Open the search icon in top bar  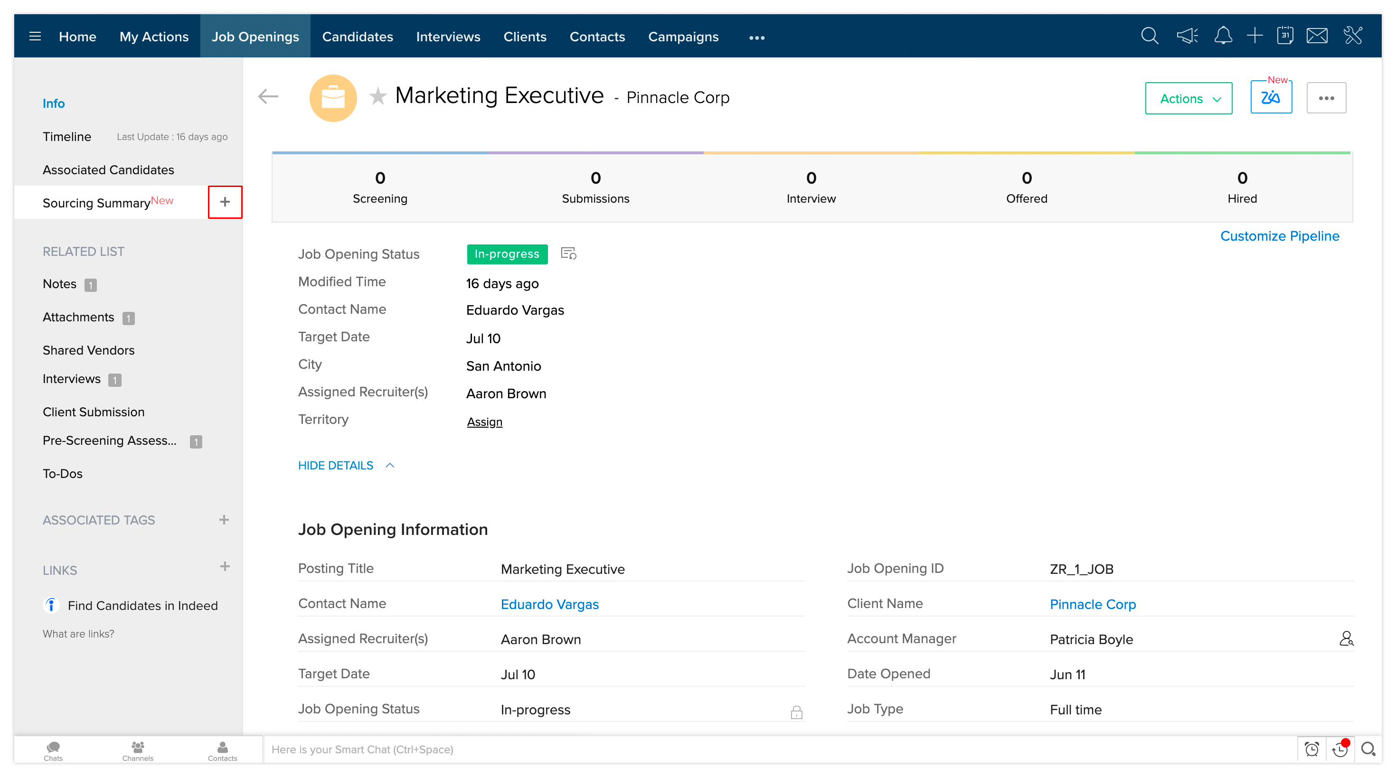coord(1149,36)
